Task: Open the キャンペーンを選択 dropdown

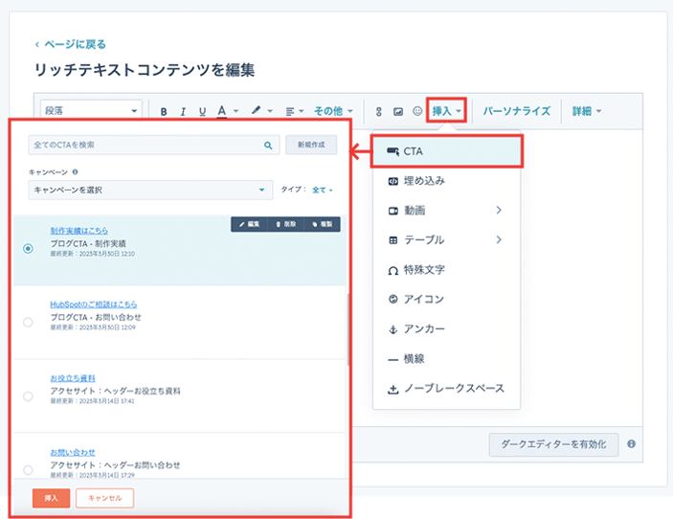Action: point(150,190)
